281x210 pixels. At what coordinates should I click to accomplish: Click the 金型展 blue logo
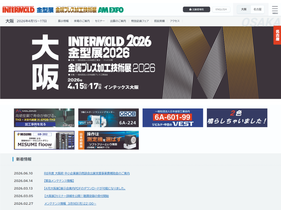[45, 10]
